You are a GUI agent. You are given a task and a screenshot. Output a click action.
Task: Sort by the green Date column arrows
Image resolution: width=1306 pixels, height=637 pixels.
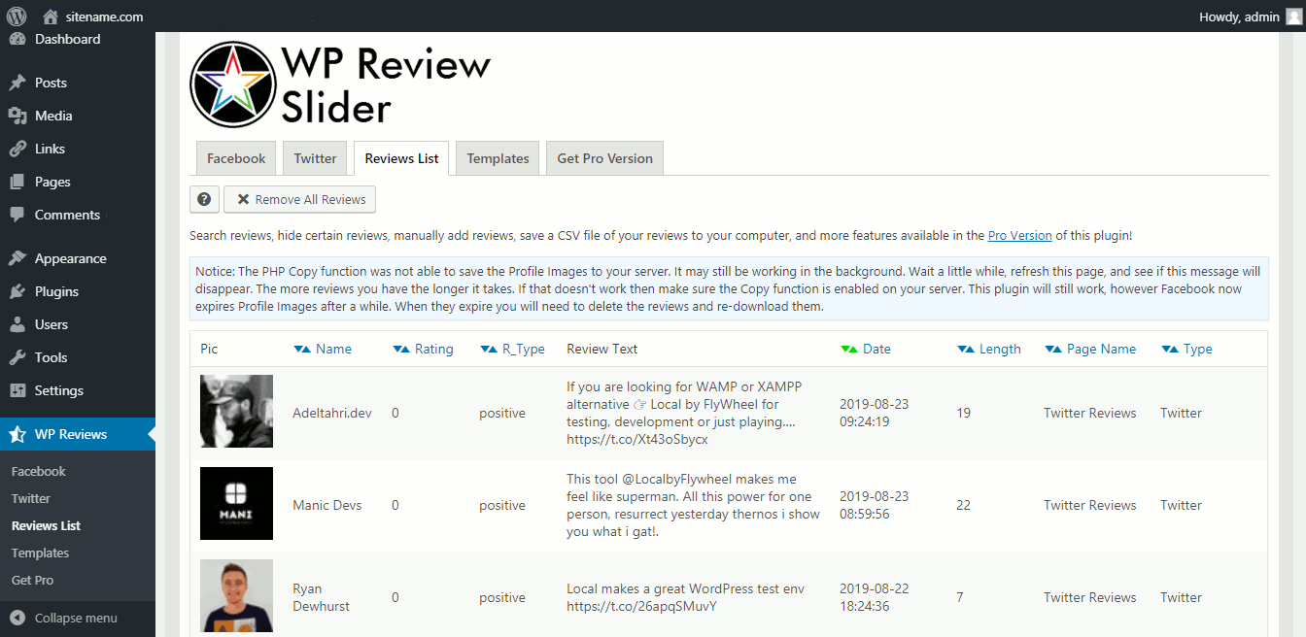point(849,349)
